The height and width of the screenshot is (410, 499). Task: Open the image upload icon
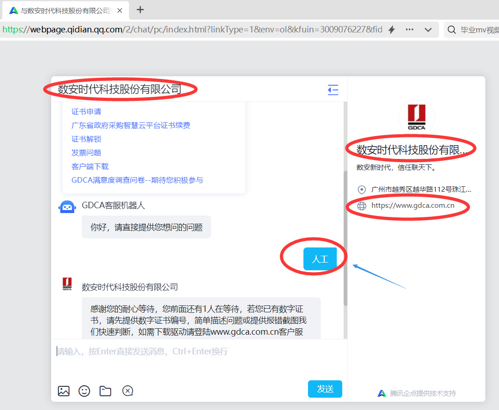[x=64, y=391]
